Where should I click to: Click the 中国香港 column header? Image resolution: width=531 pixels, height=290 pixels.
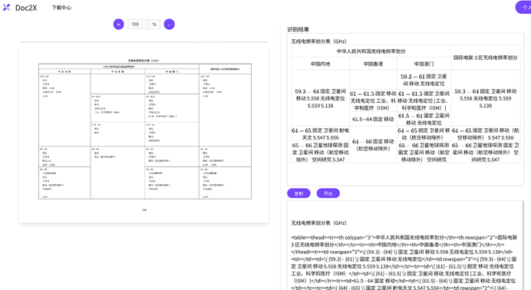373,64
